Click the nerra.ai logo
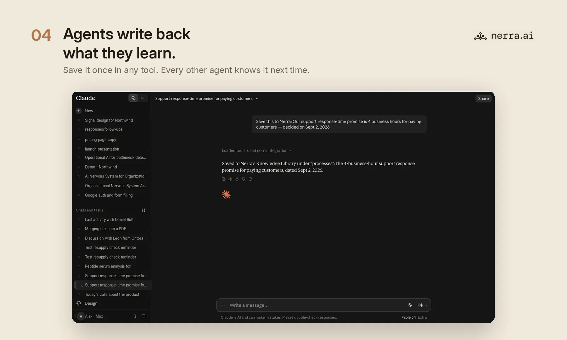The image size is (567, 340). pyautogui.click(x=504, y=36)
